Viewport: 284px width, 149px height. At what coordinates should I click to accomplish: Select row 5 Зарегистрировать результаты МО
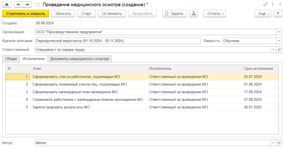click(61, 107)
